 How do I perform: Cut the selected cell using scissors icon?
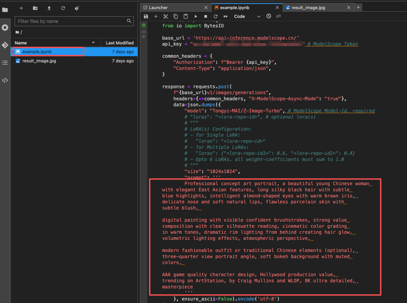[x=165, y=17]
